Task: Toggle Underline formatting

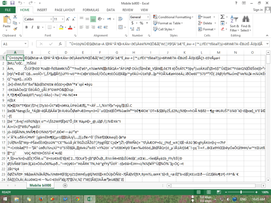Action: pos(38,27)
